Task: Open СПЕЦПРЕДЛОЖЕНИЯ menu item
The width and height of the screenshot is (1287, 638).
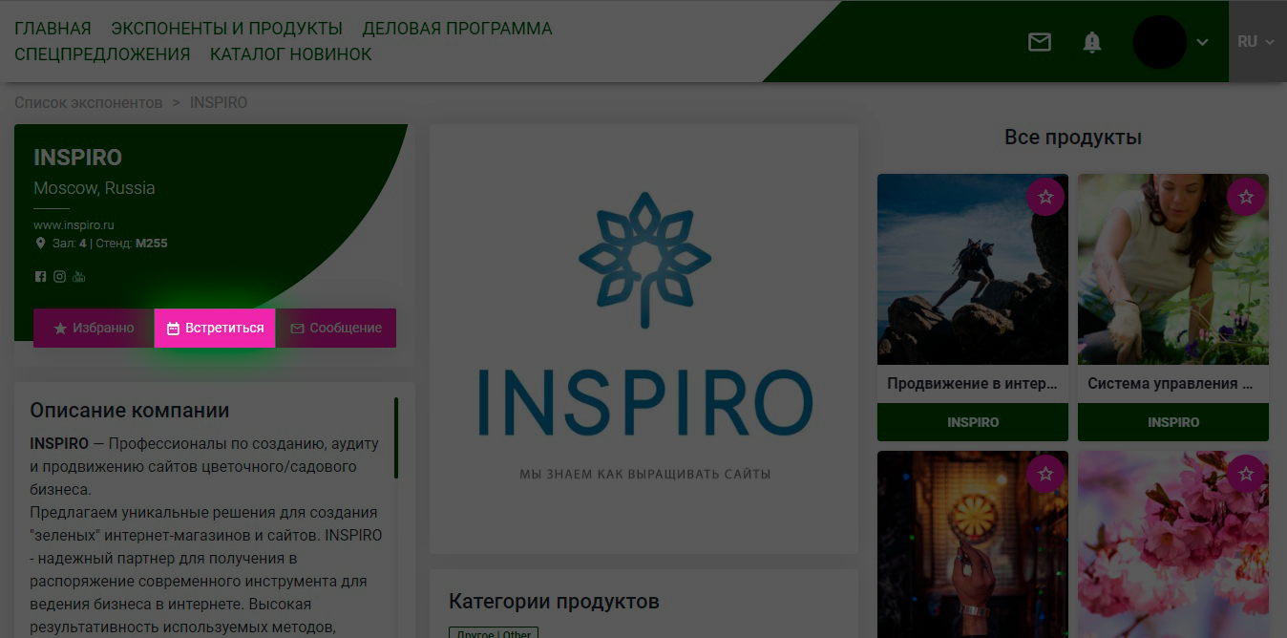Action: 102,54
